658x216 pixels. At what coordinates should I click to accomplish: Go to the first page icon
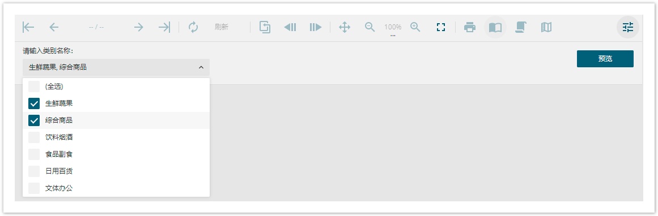pyautogui.click(x=28, y=27)
